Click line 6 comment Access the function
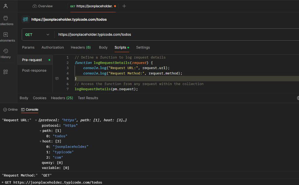Screen dimensions: 299x185 (x=139, y=84)
